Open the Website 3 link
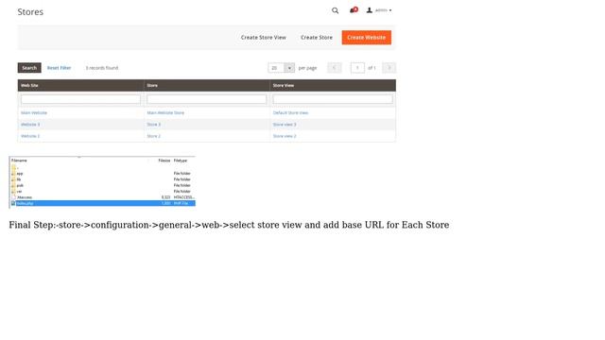 click(x=30, y=125)
